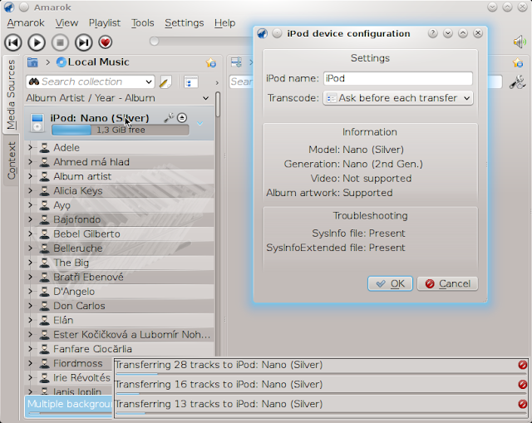The height and width of the screenshot is (423, 532).
Task: Click the Amarok icon in the dialog title
Action: point(263,33)
